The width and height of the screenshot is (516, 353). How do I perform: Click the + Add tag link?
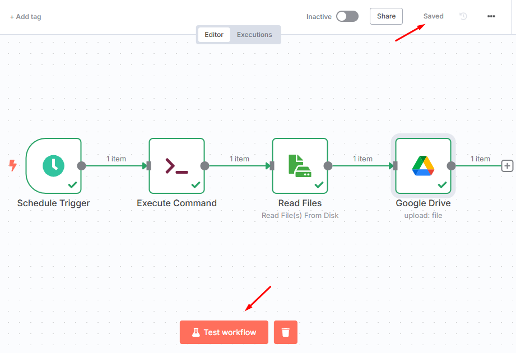pos(26,17)
